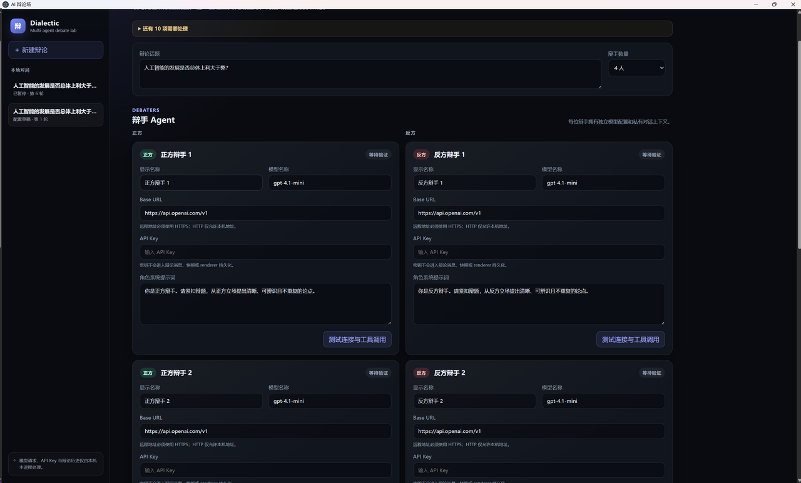Screen dimensions: 801x483
Task: Click the Dialectic 辩 logo icon
Action: point(18,26)
